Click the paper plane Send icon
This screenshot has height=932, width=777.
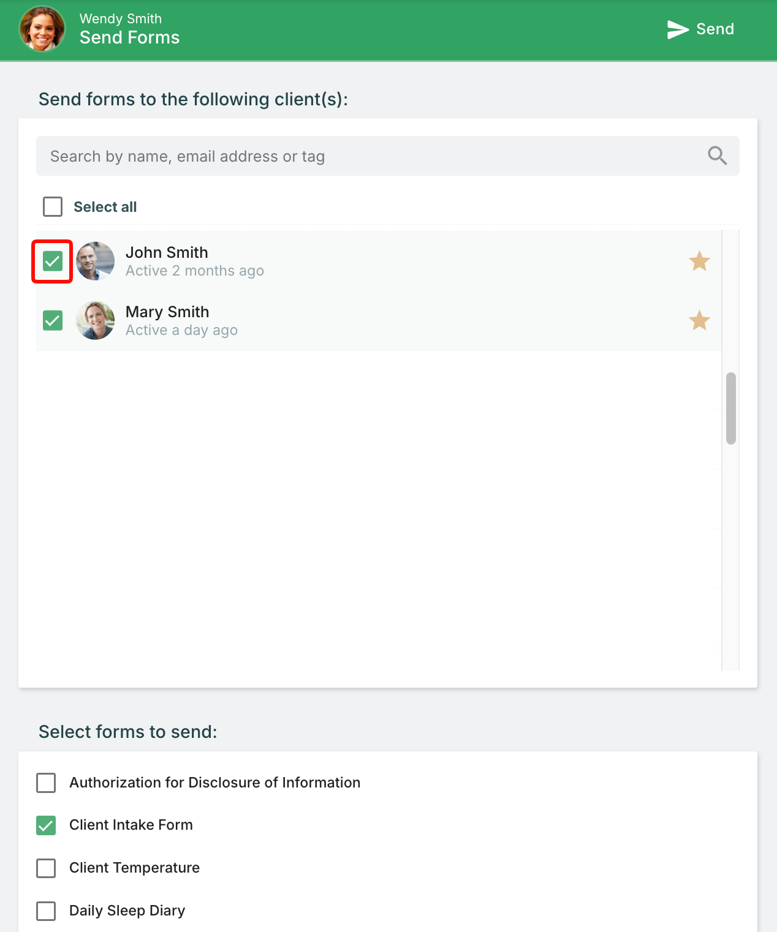pos(678,29)
